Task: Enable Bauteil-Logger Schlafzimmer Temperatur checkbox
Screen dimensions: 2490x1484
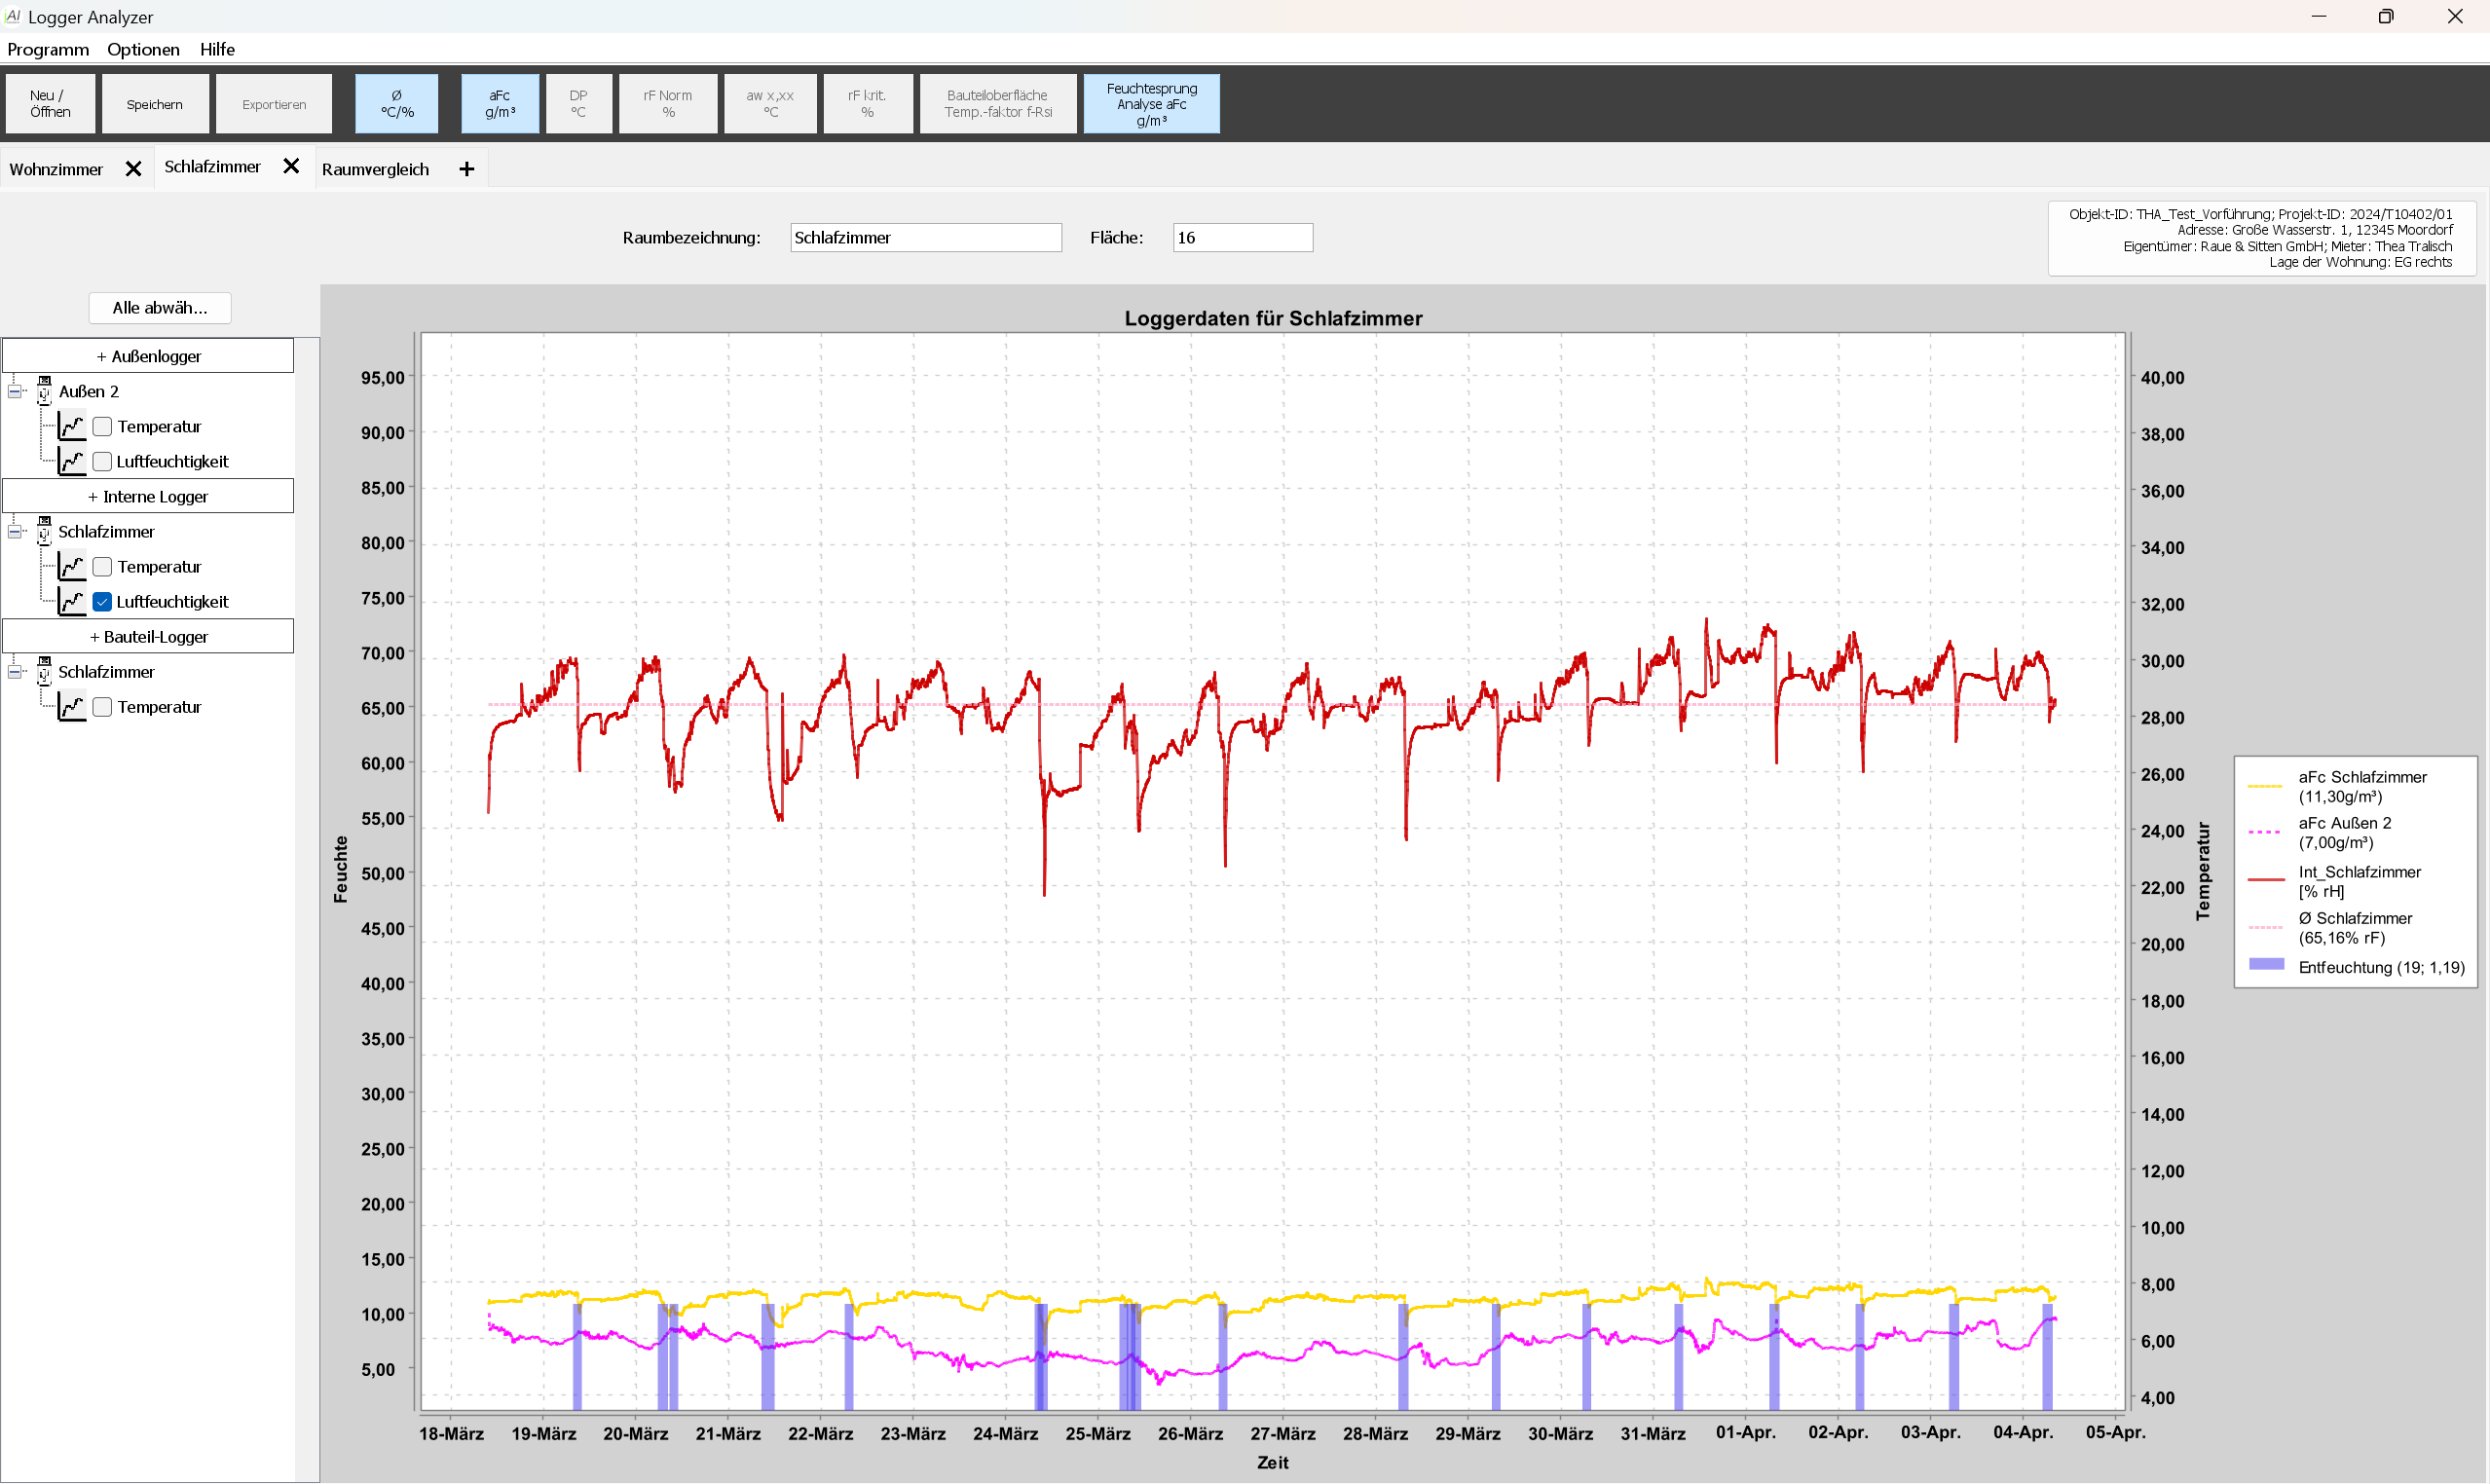Action: pyautogui.click(x=102, y=707)
